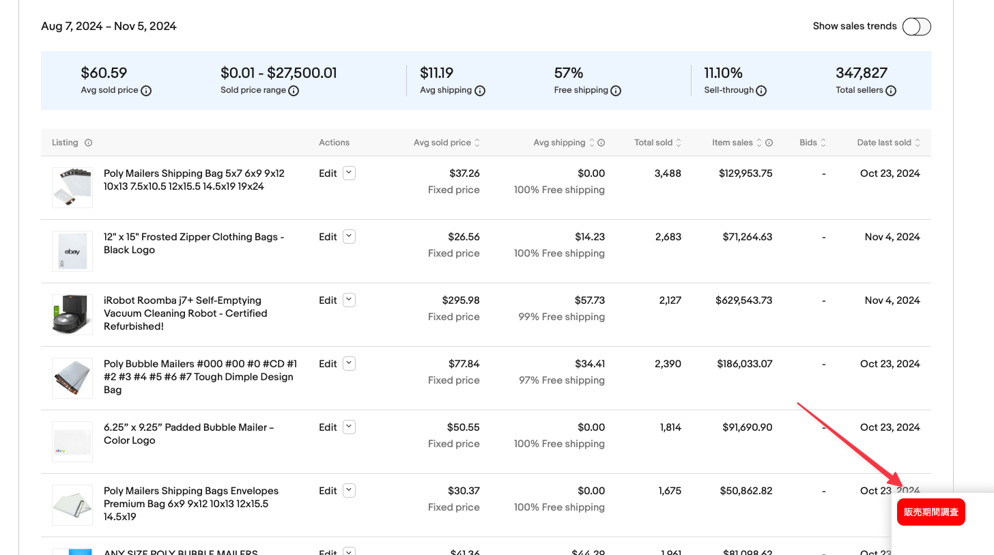Click Edit for 6.25" x 9.25" Padded Bubble Mailer

(328, 427)
